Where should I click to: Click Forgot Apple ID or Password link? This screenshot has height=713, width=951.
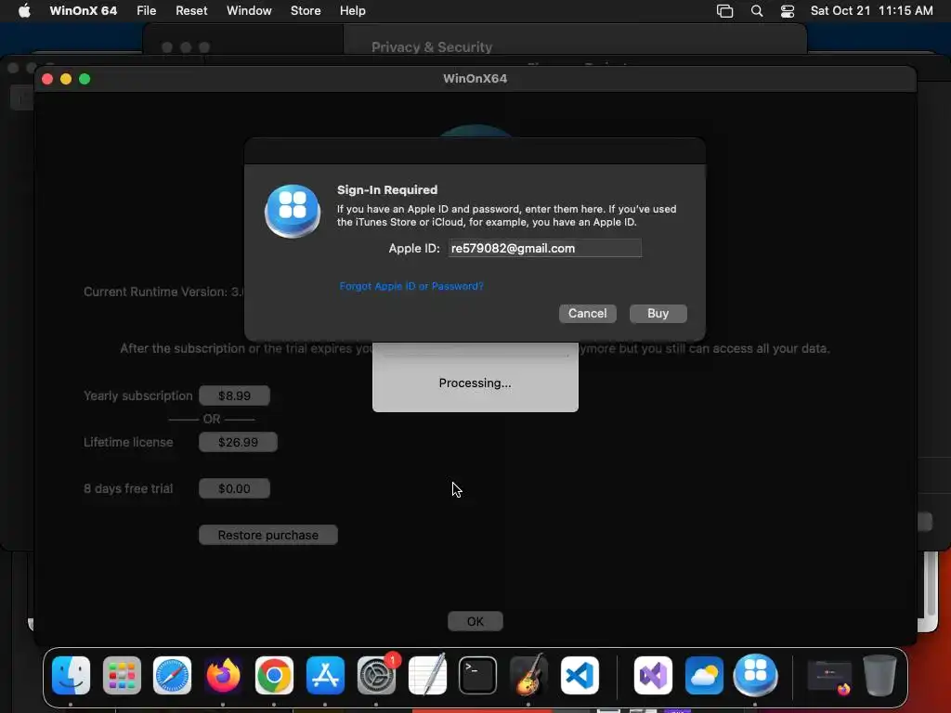(411, 286)
